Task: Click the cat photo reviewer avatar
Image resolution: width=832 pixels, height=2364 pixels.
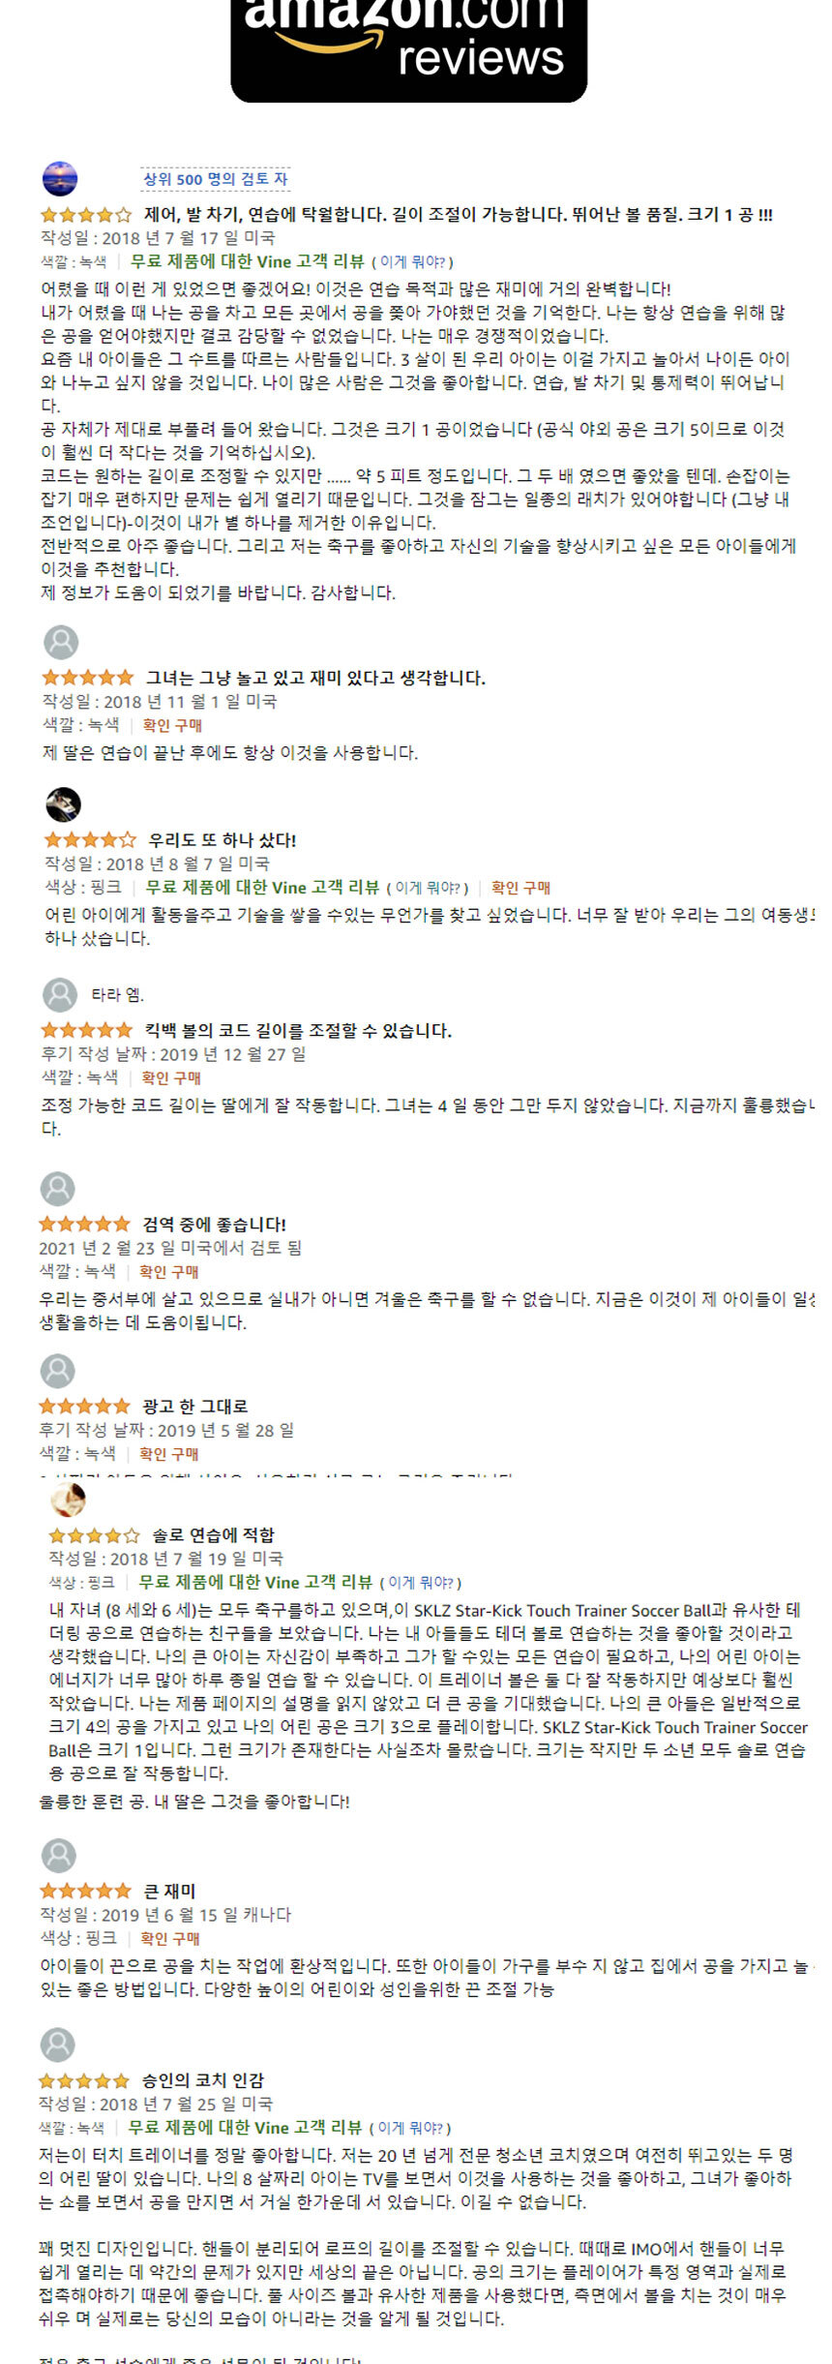Action: 63,803
